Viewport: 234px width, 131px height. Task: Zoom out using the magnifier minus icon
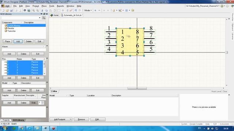[37, 11]
